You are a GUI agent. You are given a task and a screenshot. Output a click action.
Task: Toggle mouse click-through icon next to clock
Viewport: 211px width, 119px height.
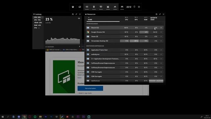134,7
